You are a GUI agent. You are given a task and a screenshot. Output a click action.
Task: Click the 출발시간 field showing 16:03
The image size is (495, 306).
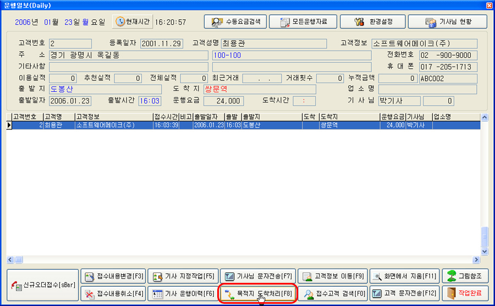[x=150, y=101]
